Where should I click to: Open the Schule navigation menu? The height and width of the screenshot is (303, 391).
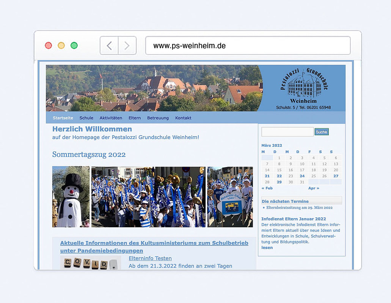coord(86,118)
